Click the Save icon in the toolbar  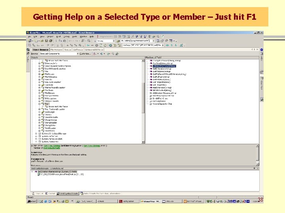click(47, 41)
